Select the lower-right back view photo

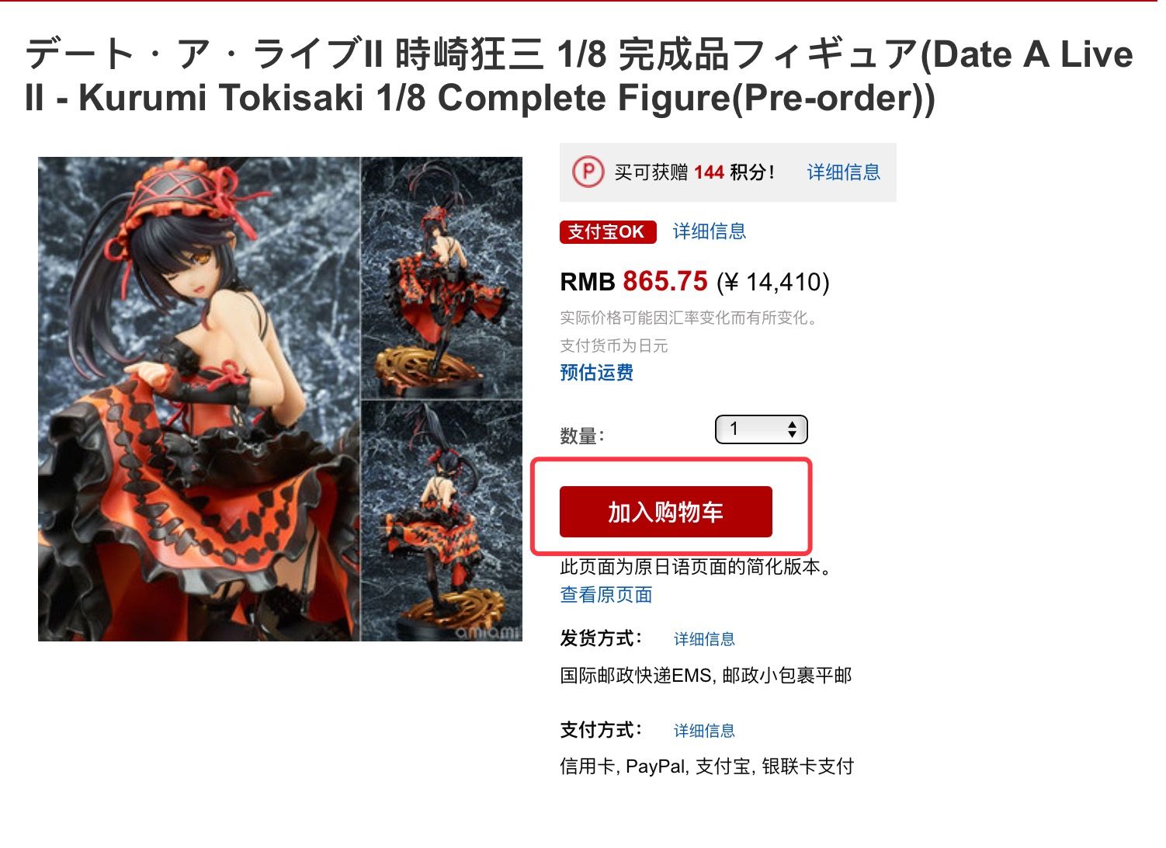(442, 521)
